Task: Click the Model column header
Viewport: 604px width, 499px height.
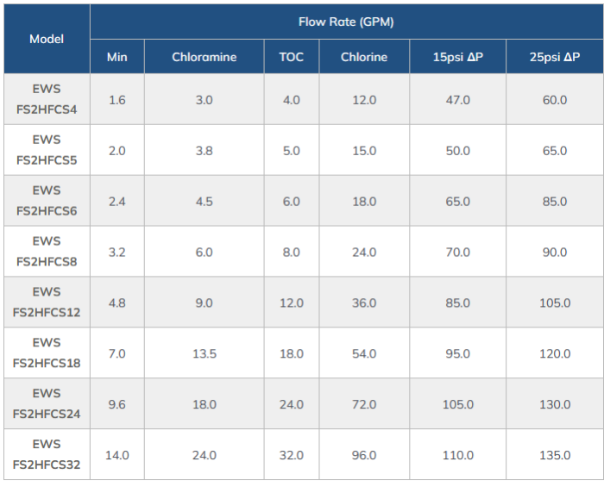Action: 47,39
